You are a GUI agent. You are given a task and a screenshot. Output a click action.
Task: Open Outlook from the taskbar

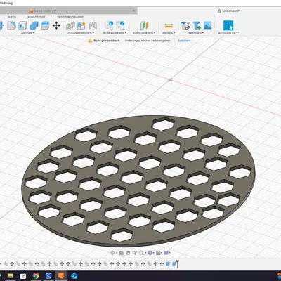[74, 276]
